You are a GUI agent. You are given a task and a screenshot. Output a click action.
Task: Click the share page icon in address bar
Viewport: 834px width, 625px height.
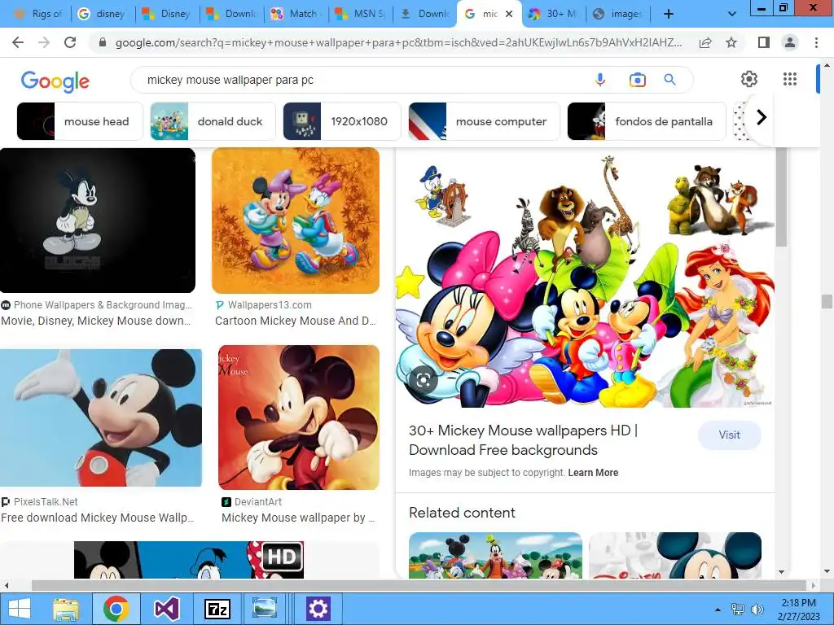click(x=705, y=42)
